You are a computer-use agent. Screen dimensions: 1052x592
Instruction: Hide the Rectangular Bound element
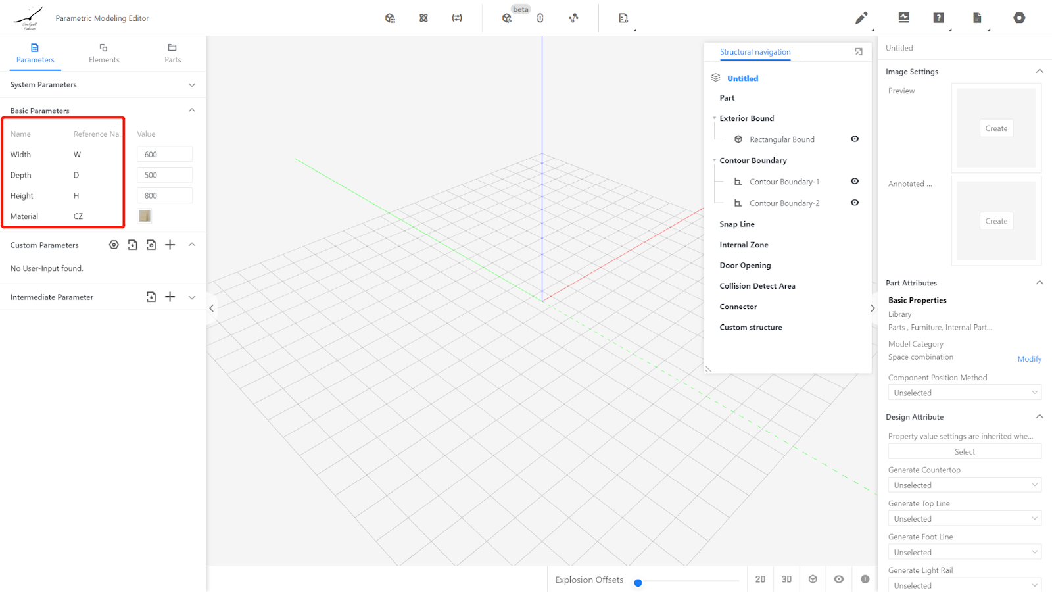pos(855,139)
